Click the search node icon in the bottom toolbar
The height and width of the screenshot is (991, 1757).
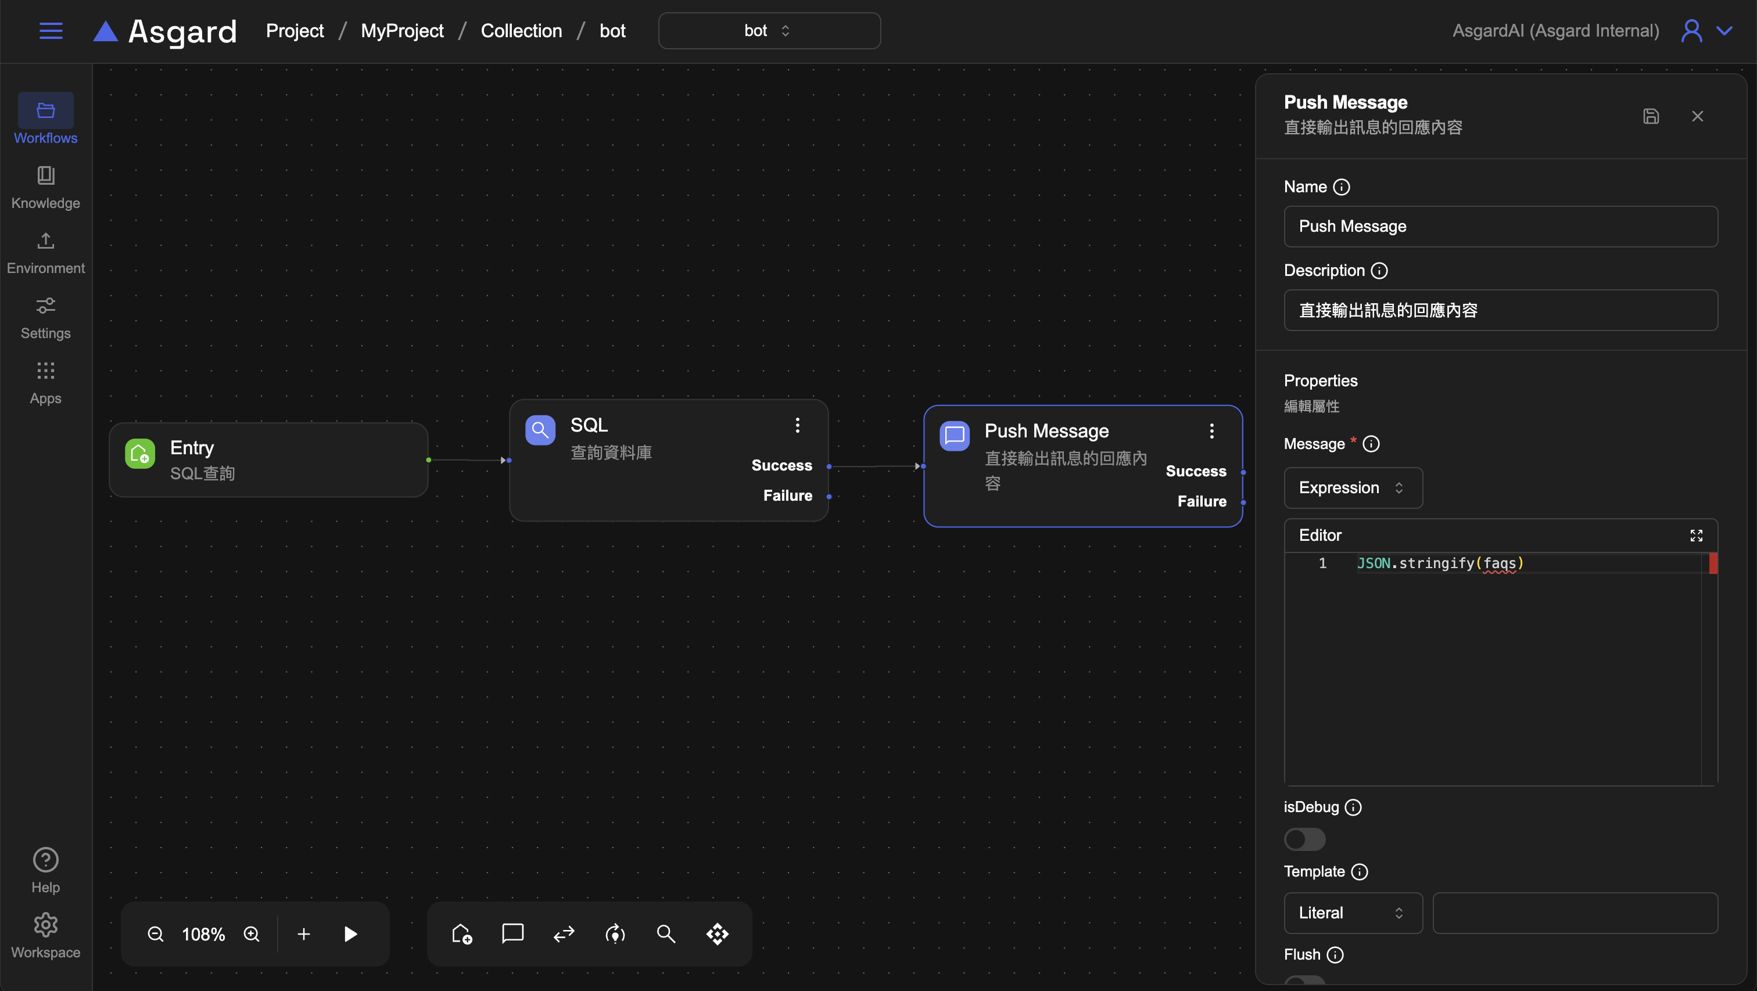coord(666,933)
